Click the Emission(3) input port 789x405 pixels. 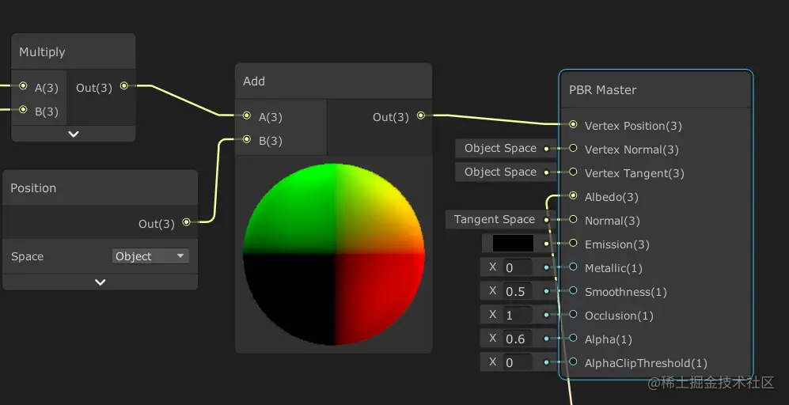pos(573,243)
